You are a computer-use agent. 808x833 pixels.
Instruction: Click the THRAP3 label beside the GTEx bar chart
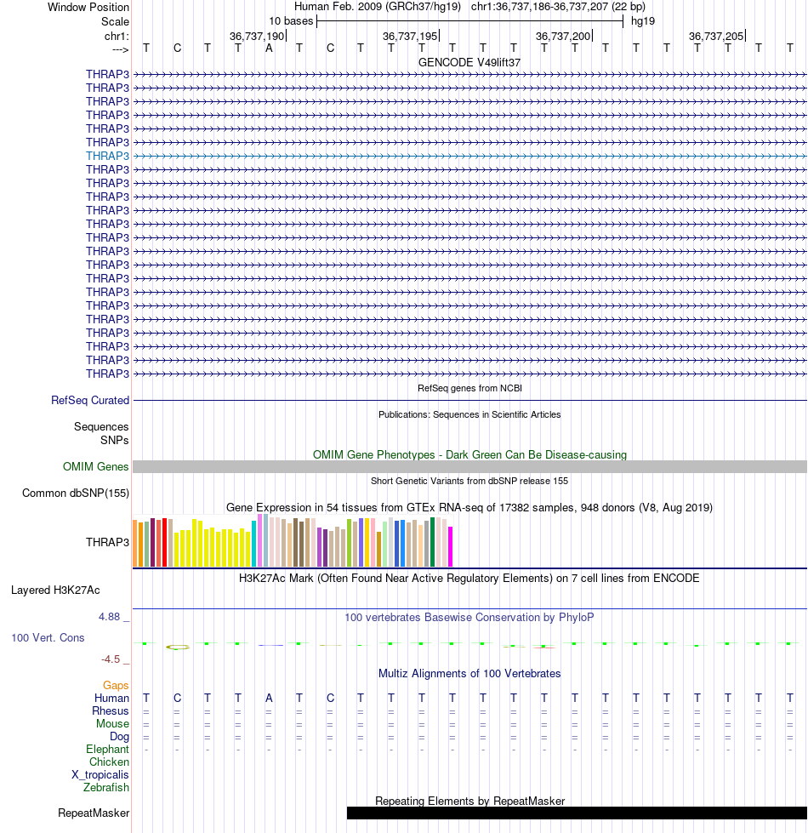[108, 542]
